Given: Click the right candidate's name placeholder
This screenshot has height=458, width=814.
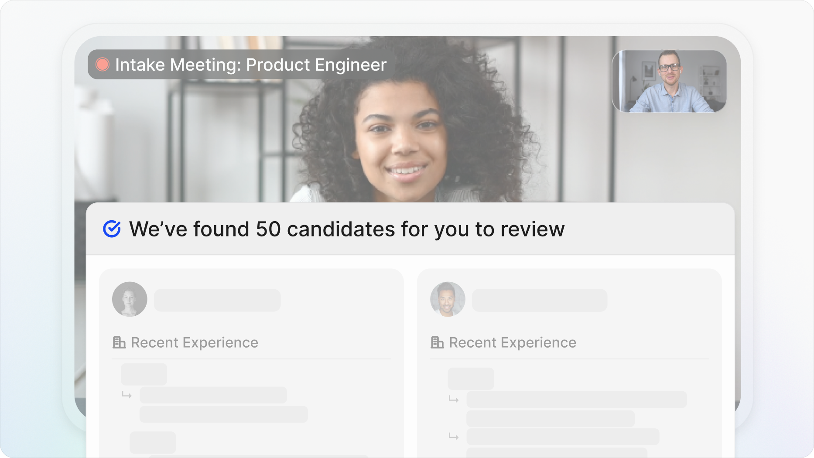Looking at the screenshot, I should point(540,300).
